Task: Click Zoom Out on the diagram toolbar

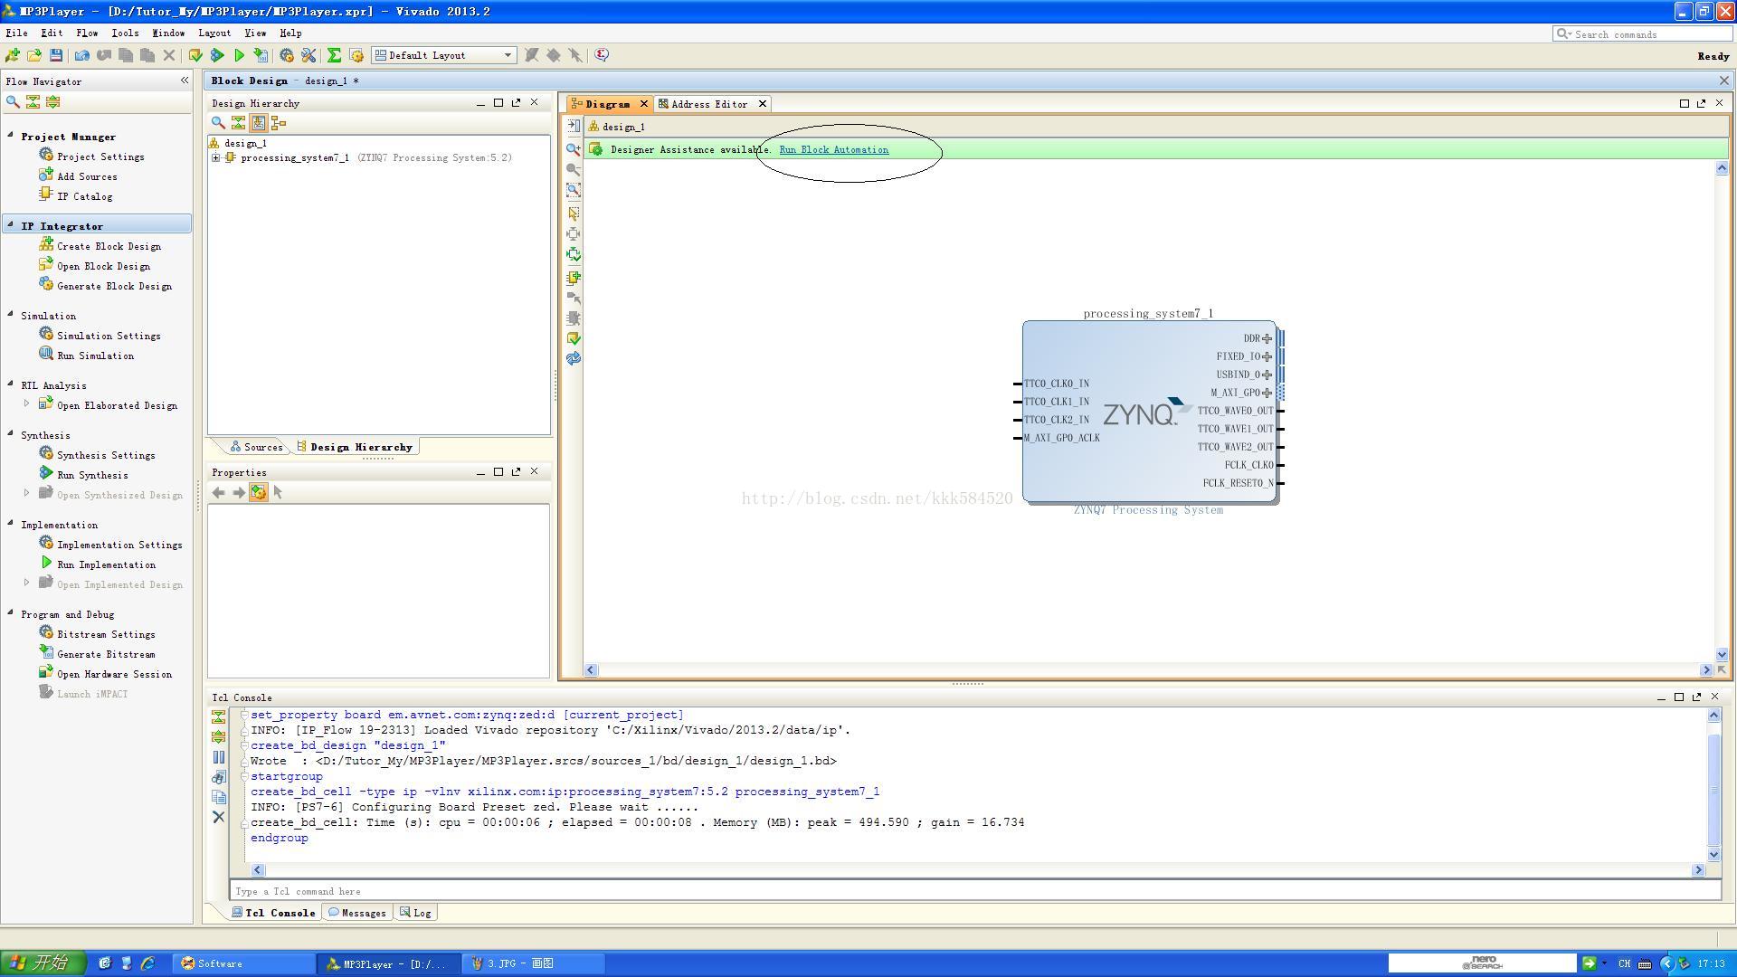Action: 574,169
